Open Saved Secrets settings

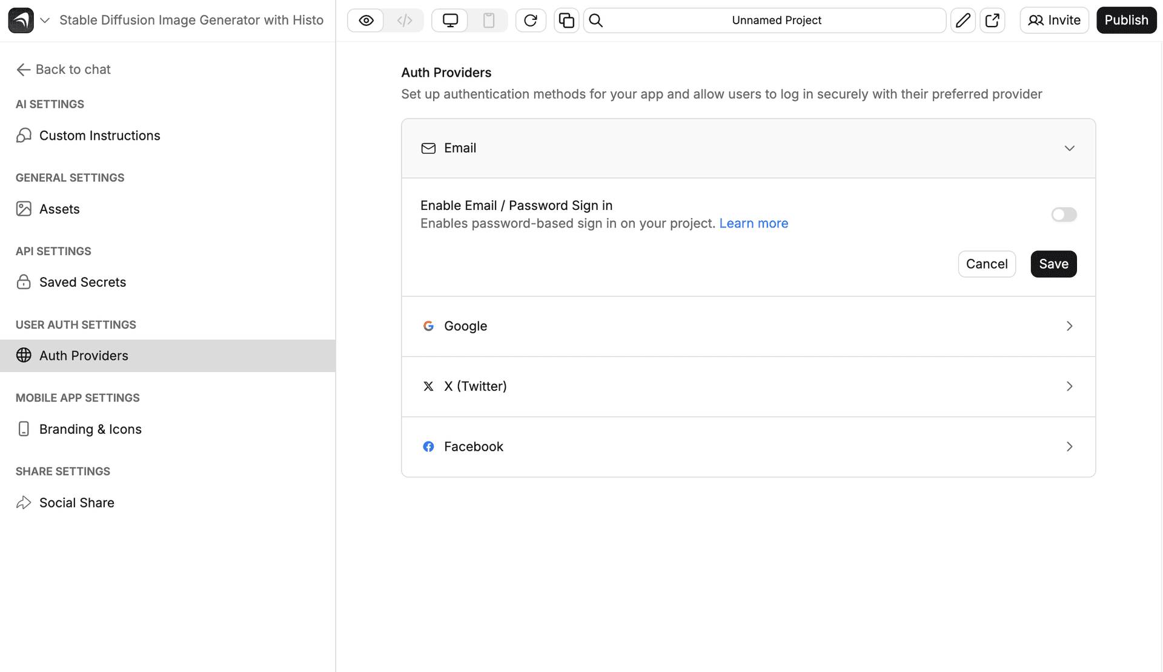pos(82,282)
